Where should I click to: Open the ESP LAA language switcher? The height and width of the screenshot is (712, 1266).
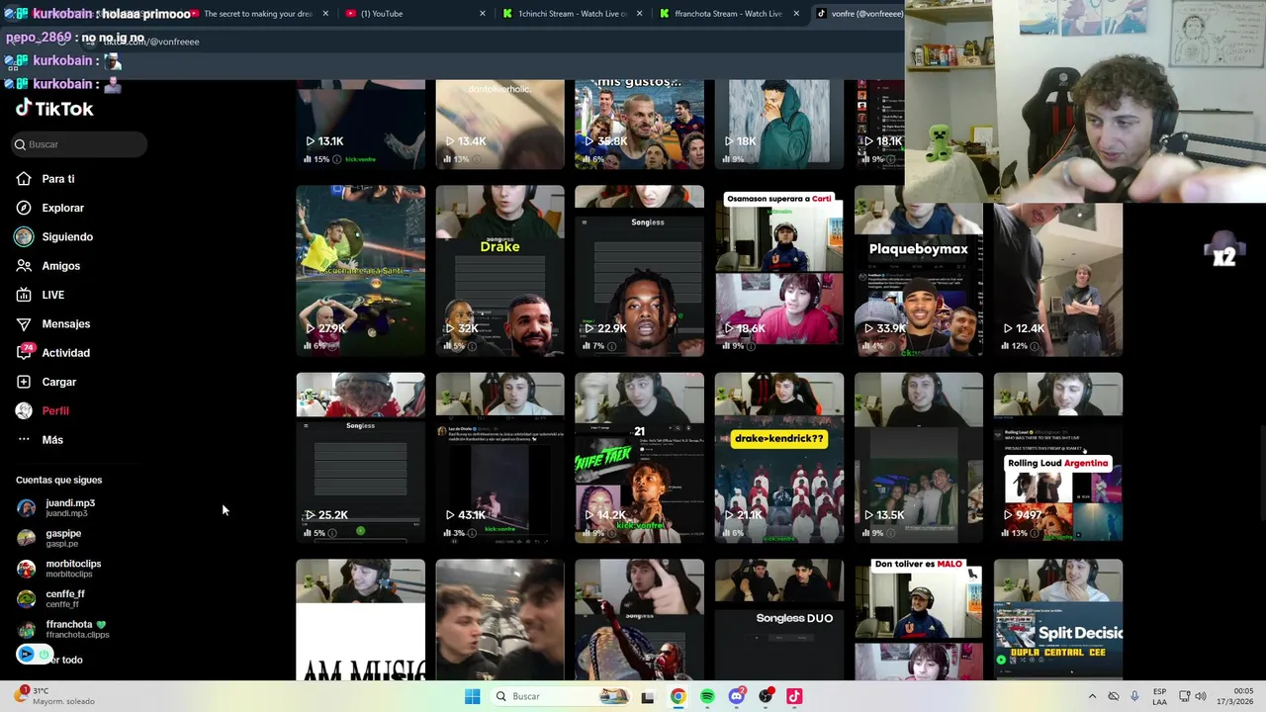(1159, 696)
